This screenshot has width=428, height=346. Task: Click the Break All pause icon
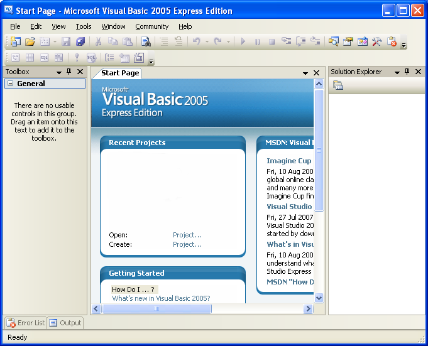(x=257, y=41)
